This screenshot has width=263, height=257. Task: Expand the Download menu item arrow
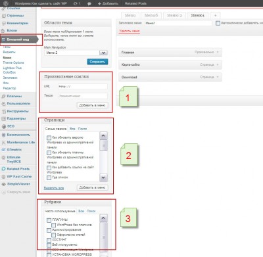tap(218, 77)
